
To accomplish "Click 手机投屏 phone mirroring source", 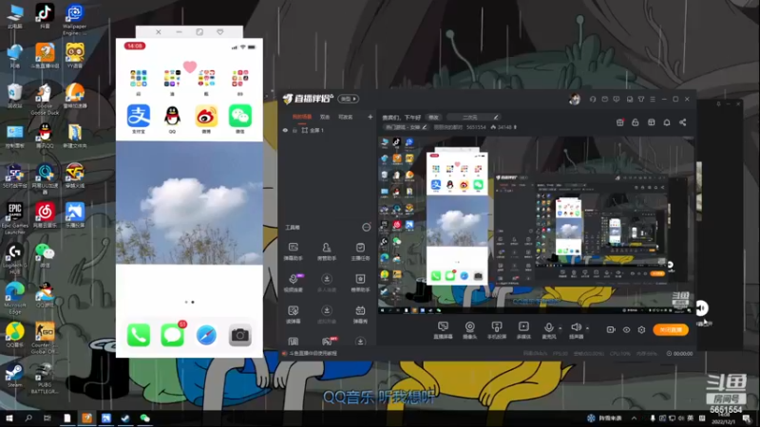I will pos(496,329).
